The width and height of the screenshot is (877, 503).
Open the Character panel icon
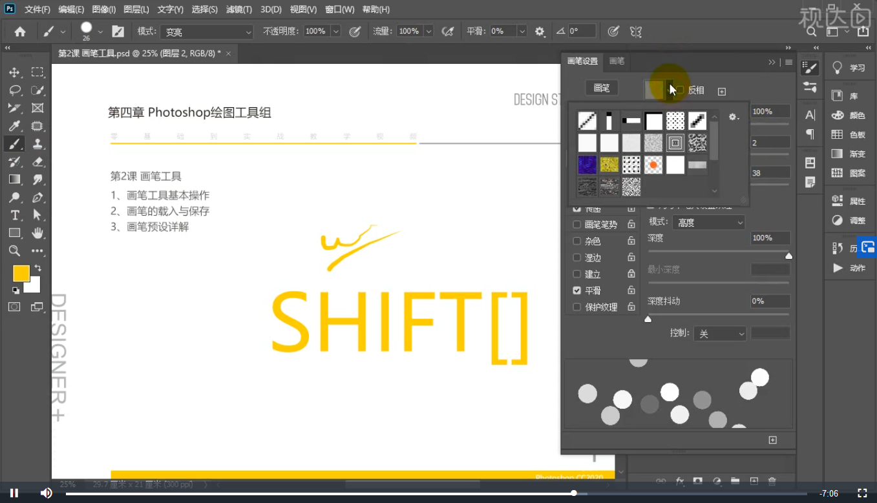(x=810, y=115)
